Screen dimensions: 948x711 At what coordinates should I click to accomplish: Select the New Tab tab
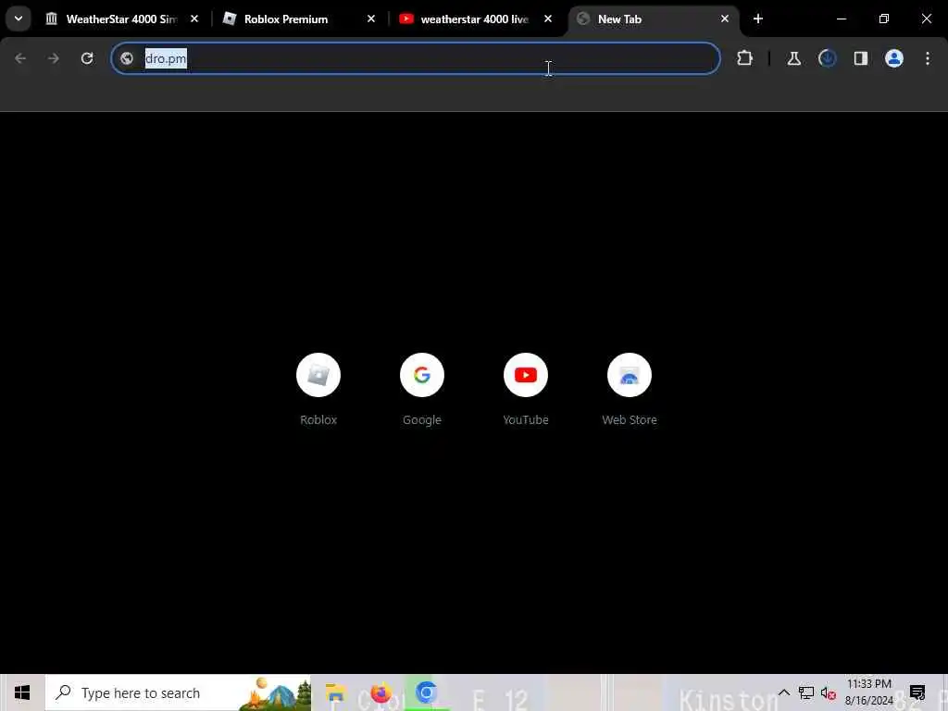[653, 19]
